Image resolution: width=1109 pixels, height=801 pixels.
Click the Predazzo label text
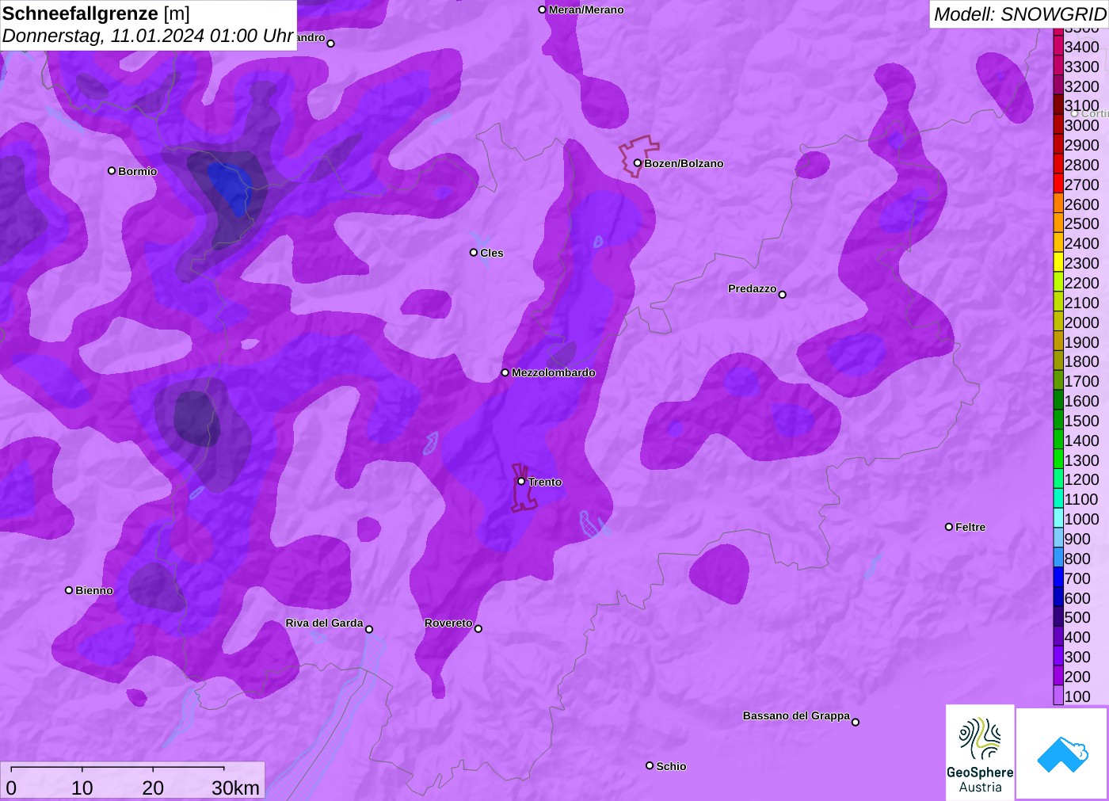tap(753, 288)
